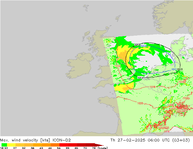Click the green 16–22 knots legend swatch

4,145
